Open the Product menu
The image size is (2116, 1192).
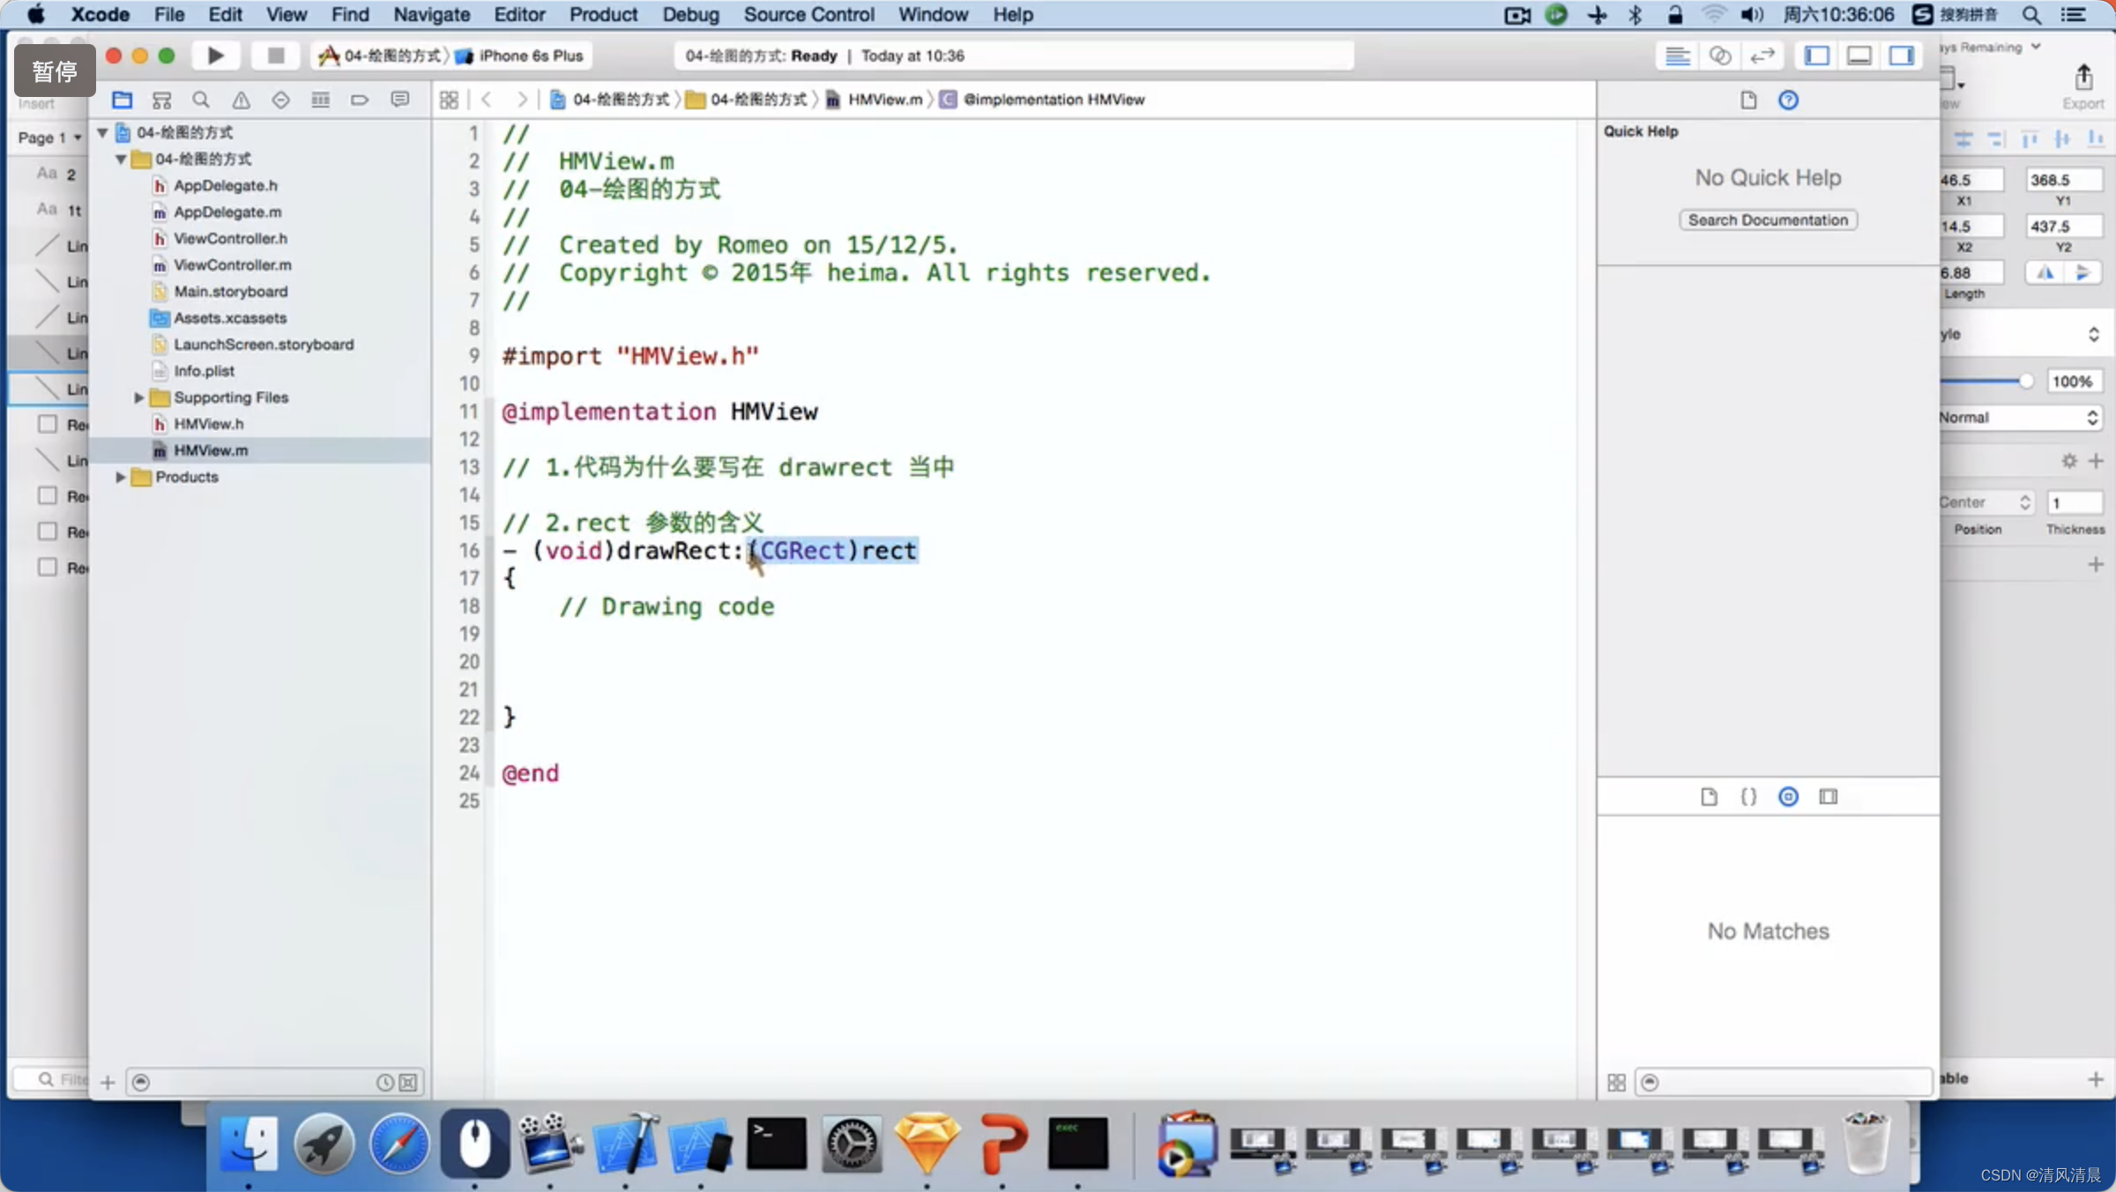(603, 14)
